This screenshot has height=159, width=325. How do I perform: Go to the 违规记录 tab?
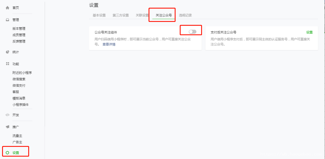coord(185,15)
